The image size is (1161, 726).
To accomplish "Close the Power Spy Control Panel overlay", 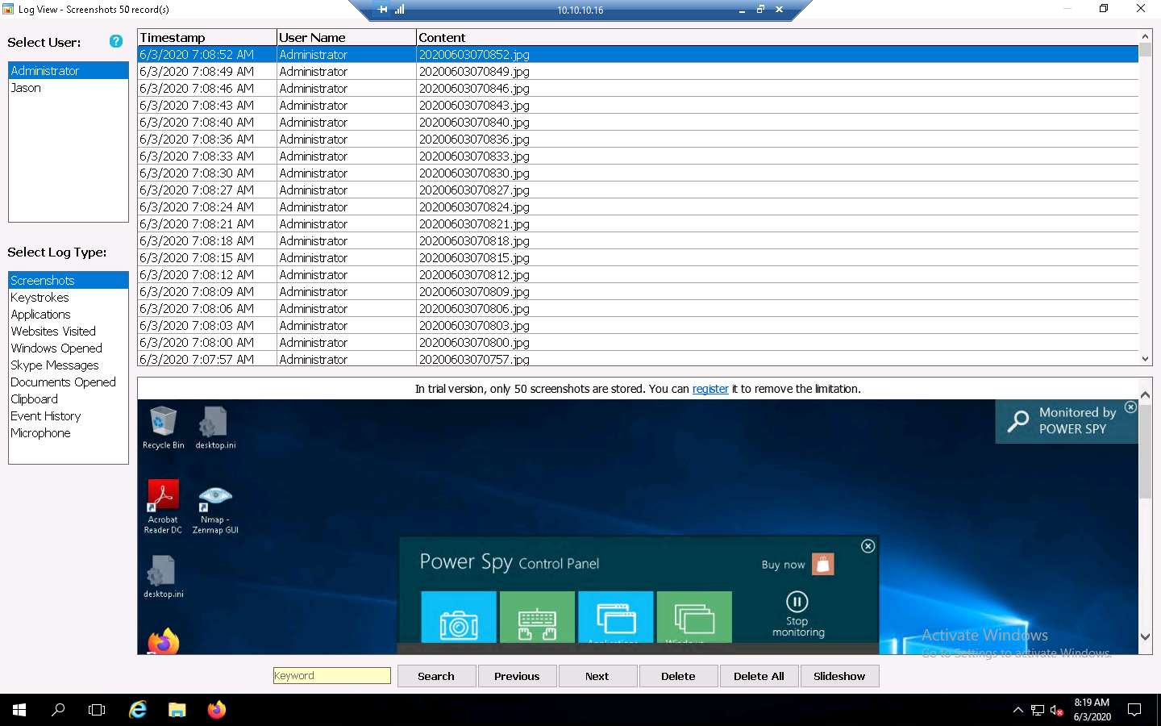I will [x=868, y=546].
